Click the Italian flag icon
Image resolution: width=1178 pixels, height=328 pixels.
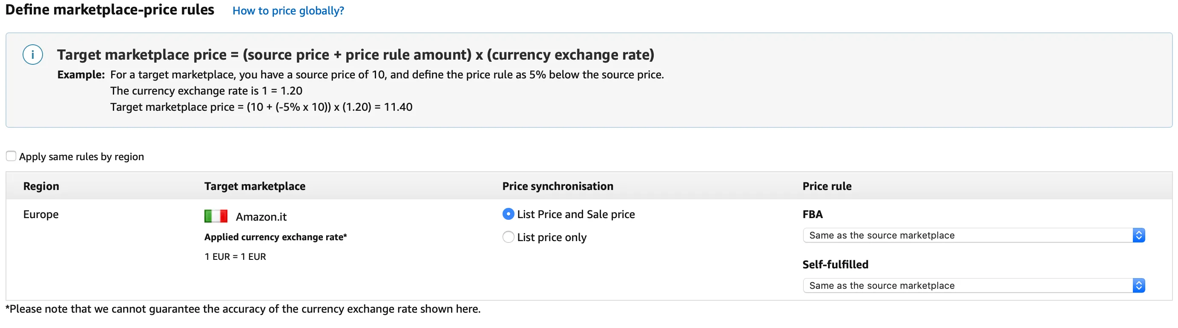pyautogui.click(x=216, y=216)
